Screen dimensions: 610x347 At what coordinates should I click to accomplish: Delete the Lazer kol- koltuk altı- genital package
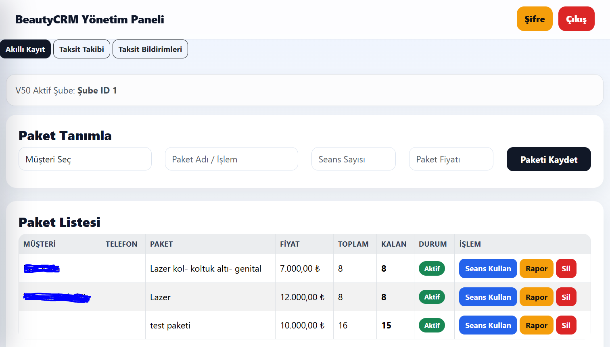(566, 268)
